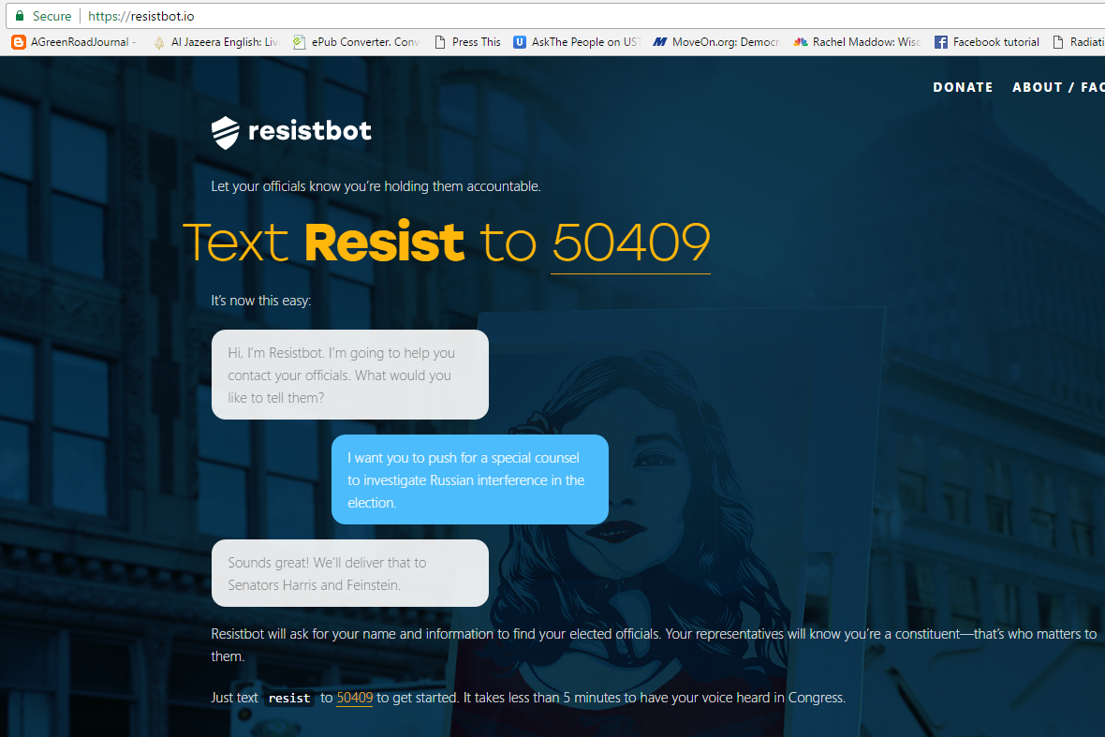Screen dimensions: 1105x737
Task: Click the 'Secure' label in address bar
Action: 52,16
